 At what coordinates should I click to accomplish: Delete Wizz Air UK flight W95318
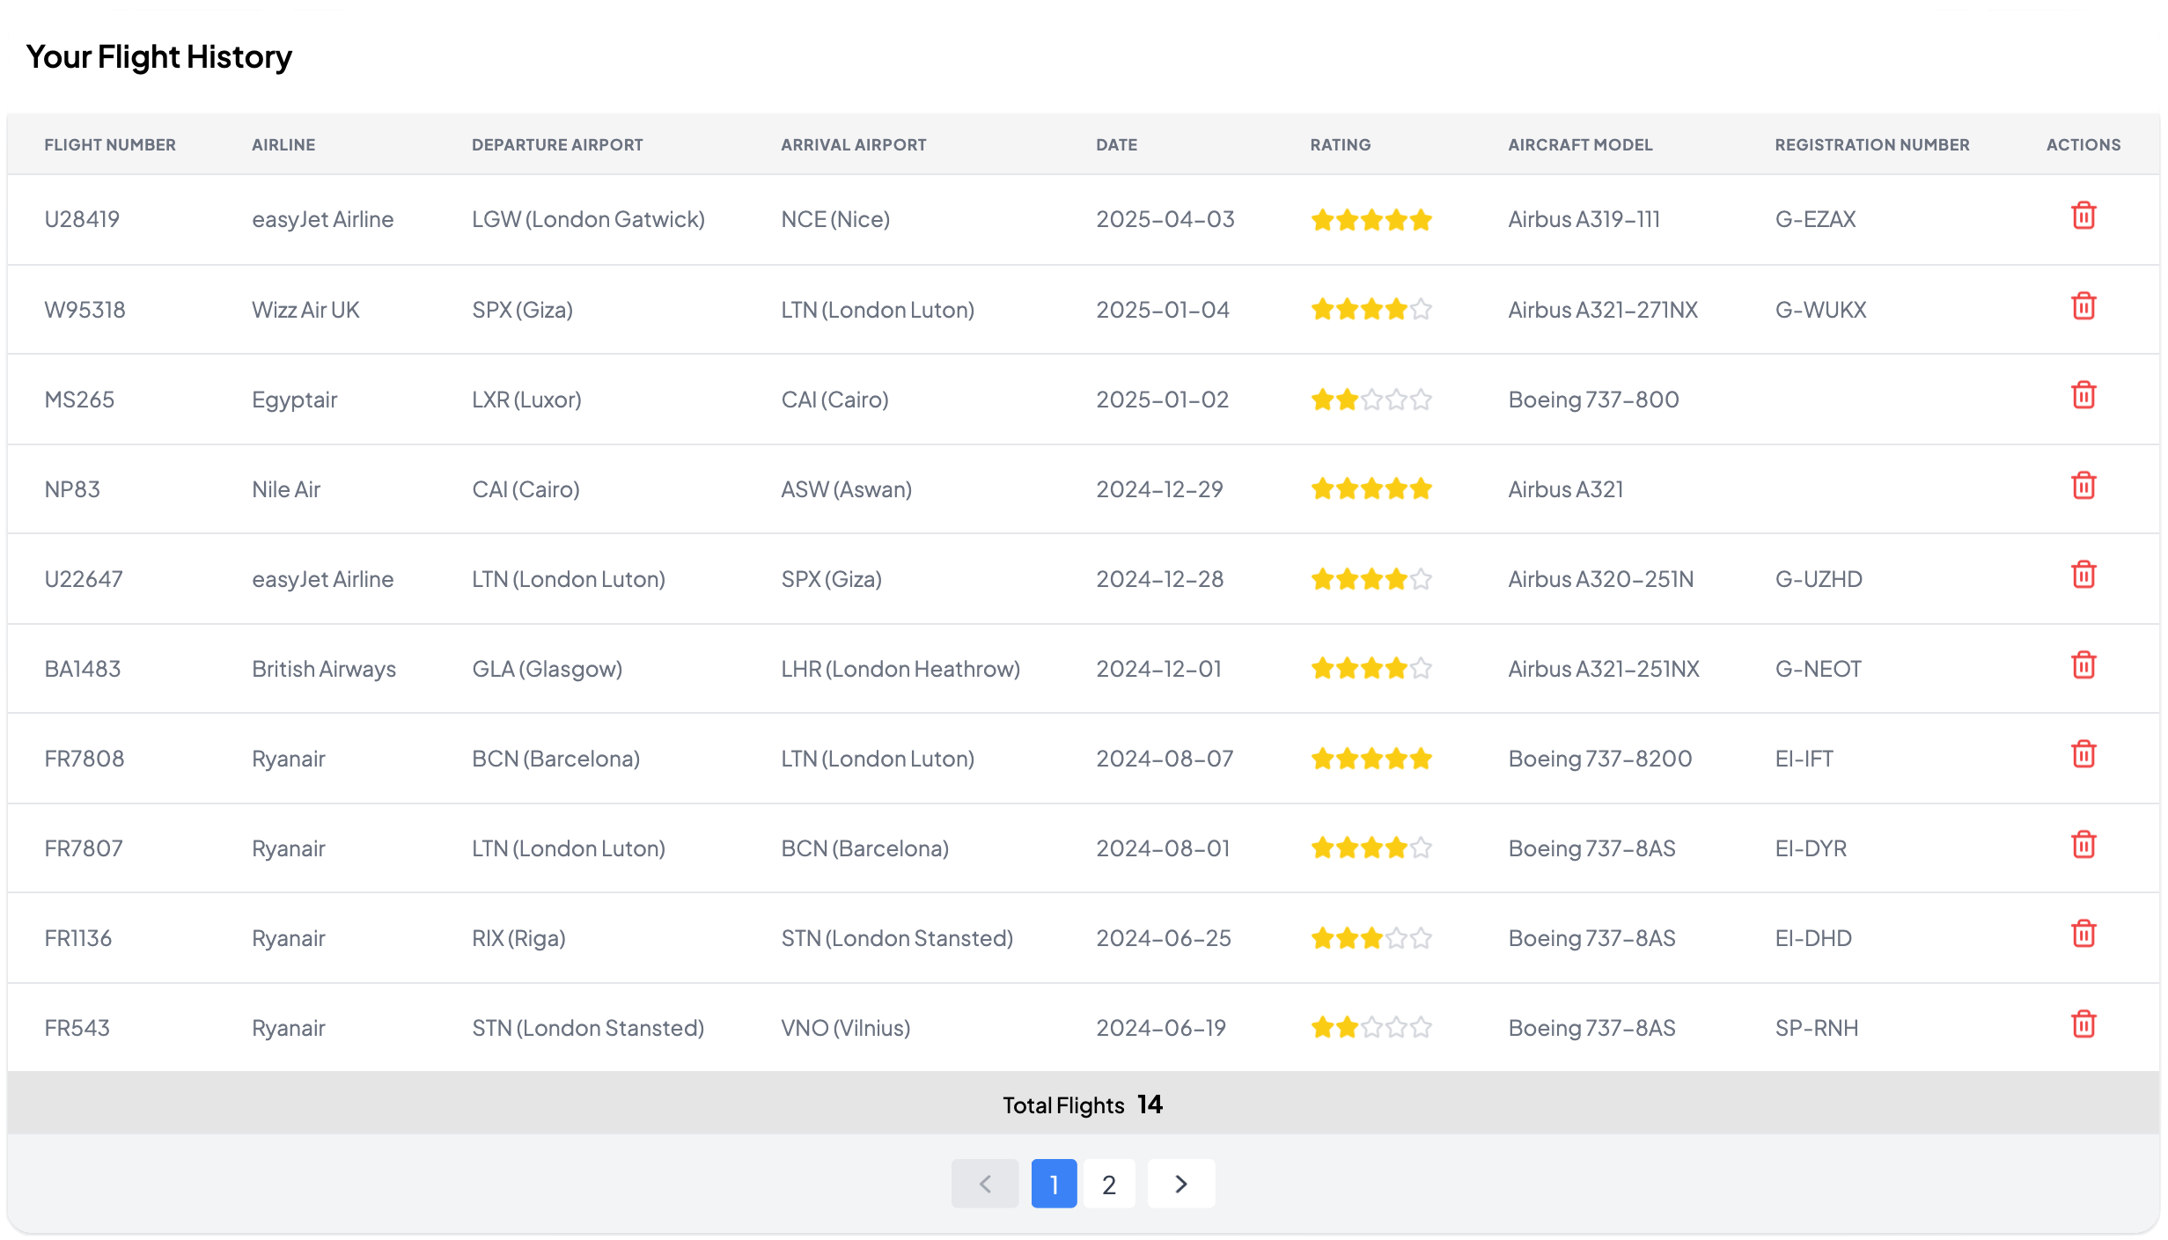click(x=2083, y=306)
